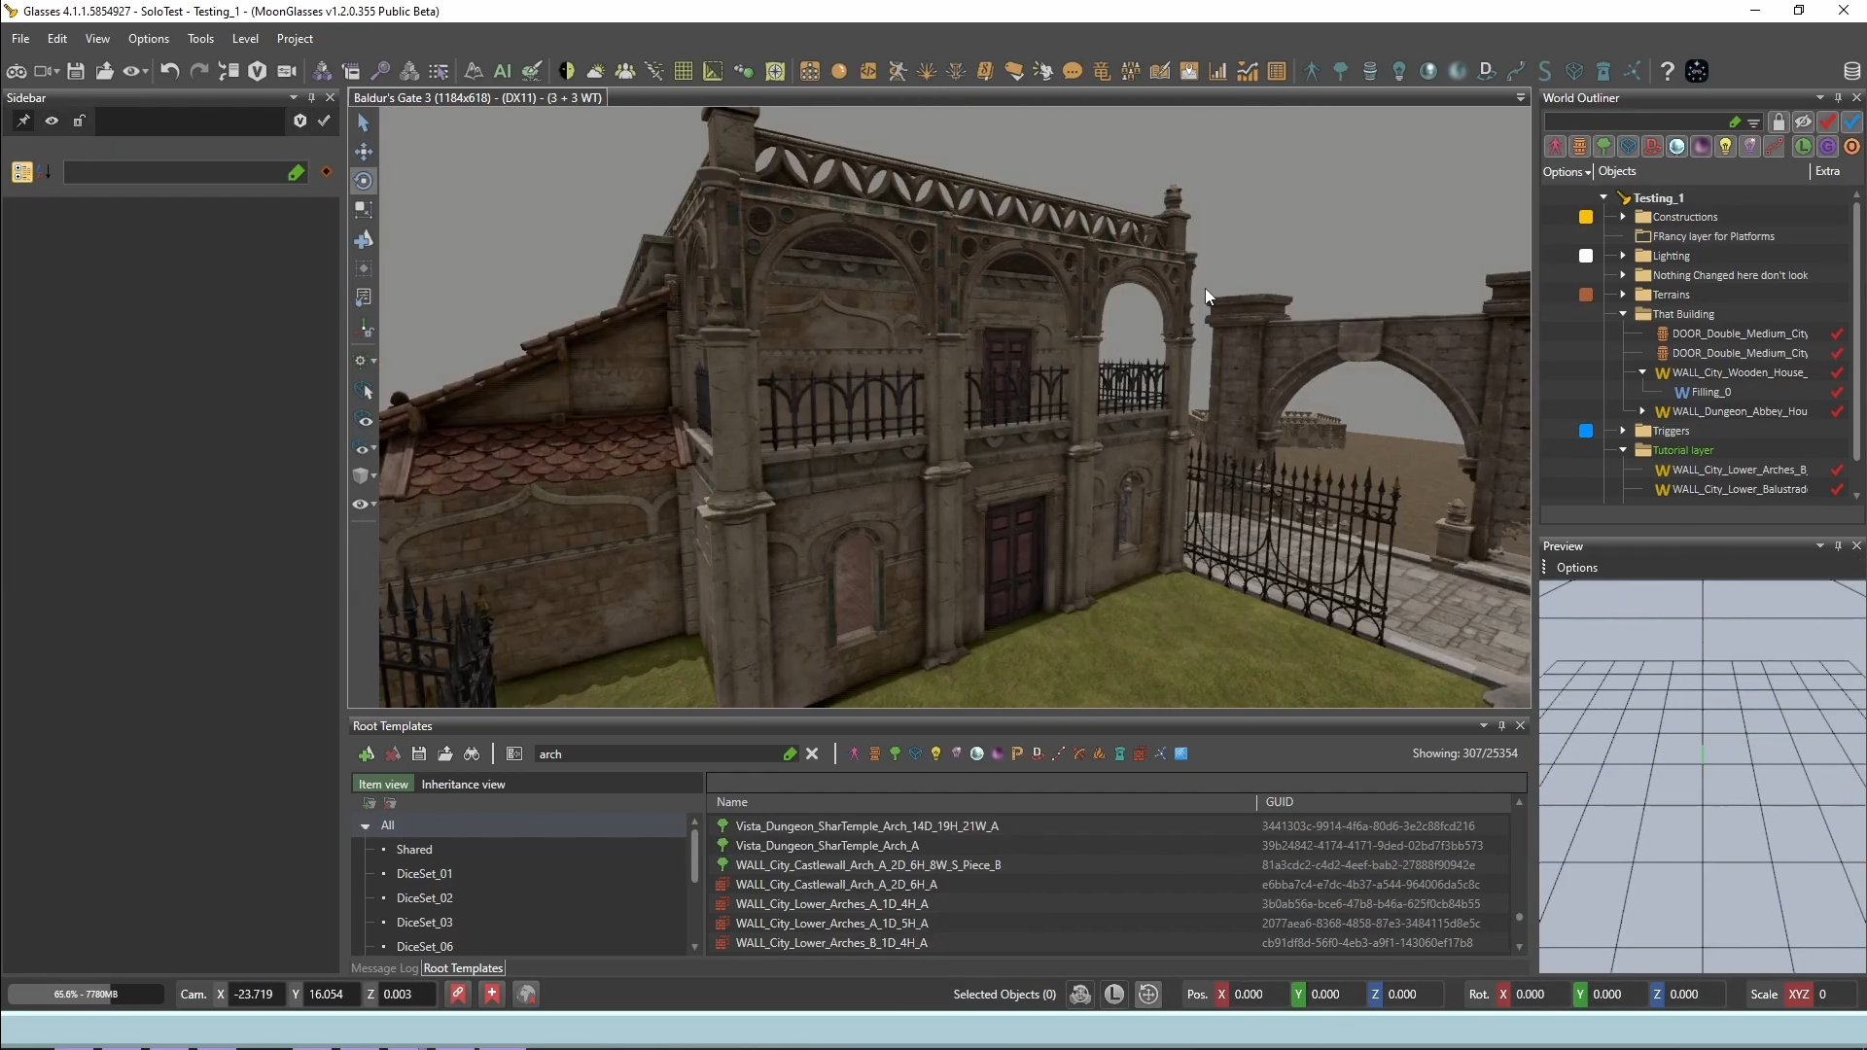Image resolution: width=1867 pixels, height=1050 pixels.
Task: Toggle the hidden-objects eye filter in World Outliner
Action: click(1803, 122)
